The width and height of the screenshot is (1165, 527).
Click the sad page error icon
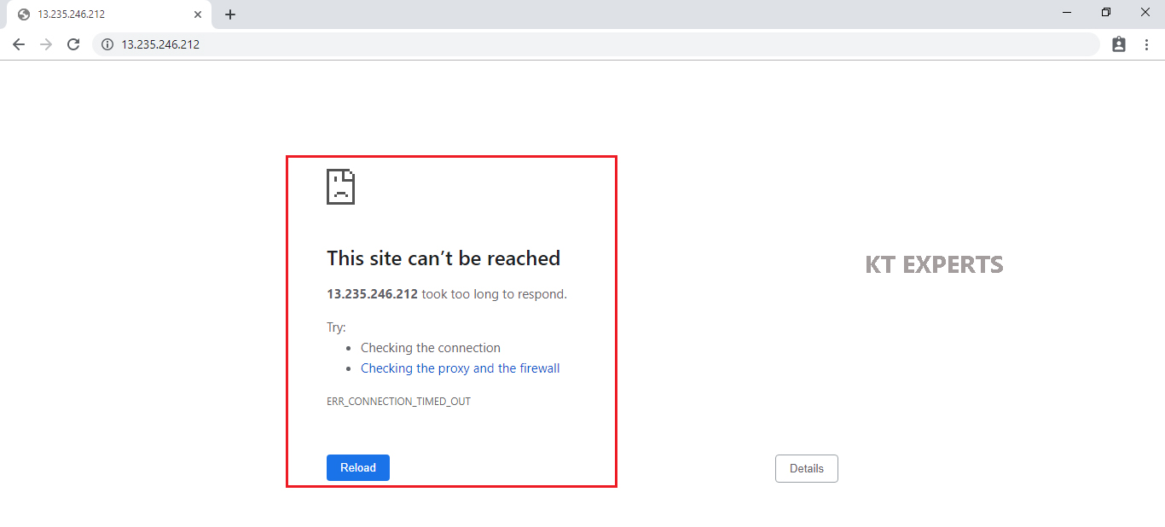pyautogui.click(x=340, y=187)
